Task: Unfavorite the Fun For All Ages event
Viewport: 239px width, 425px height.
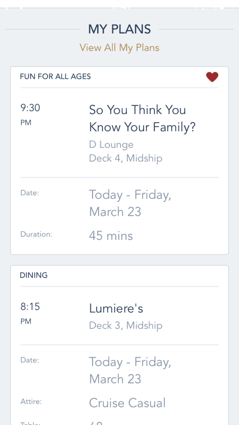Action: click(212, 77)
